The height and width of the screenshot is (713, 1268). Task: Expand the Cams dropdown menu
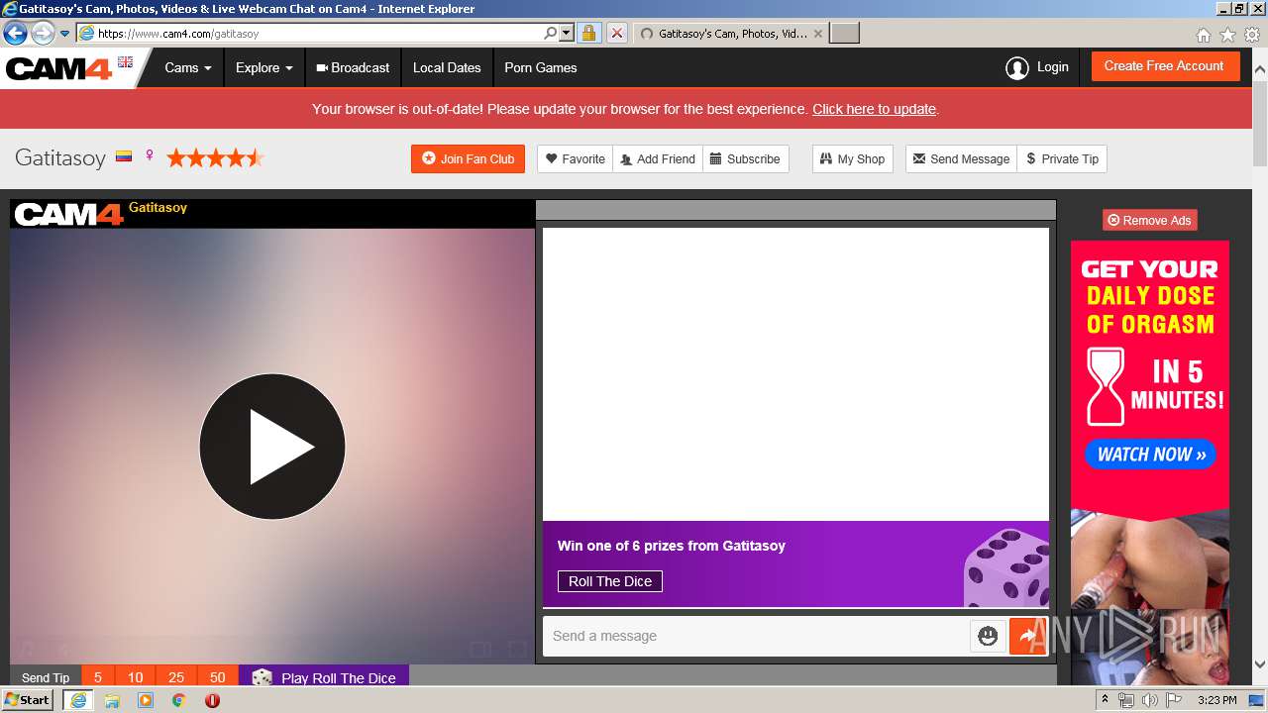click(x=188, y=68)
